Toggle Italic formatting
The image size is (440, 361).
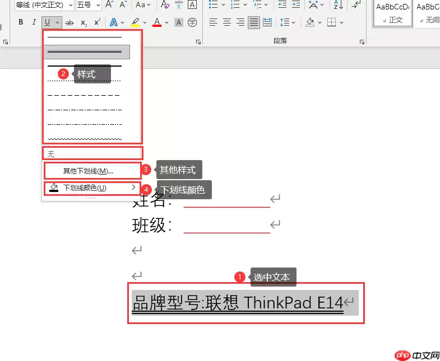34,22
